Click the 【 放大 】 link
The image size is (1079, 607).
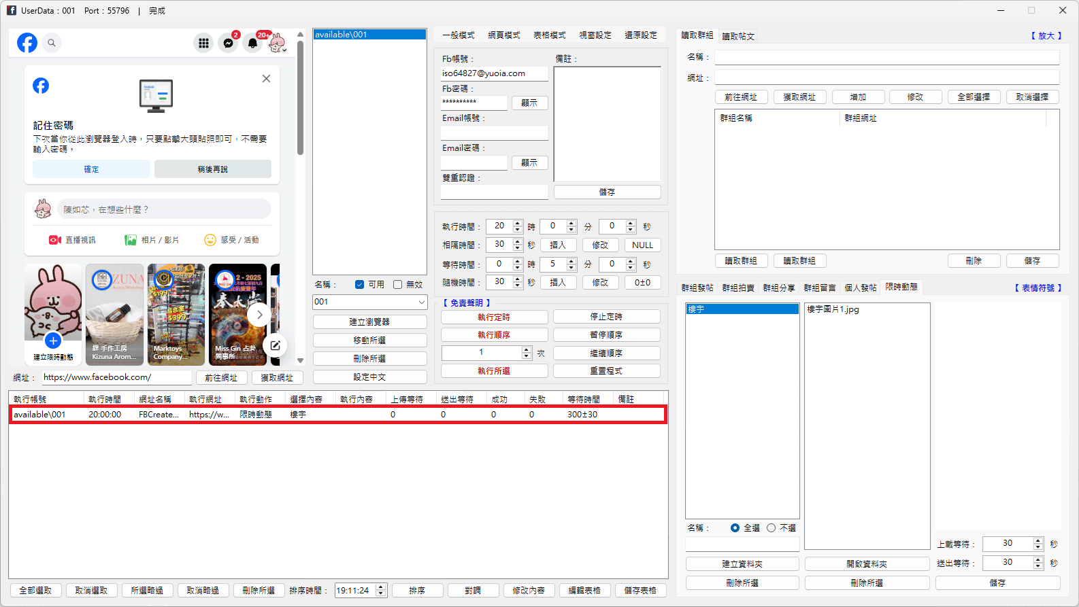pos(1046,36)
